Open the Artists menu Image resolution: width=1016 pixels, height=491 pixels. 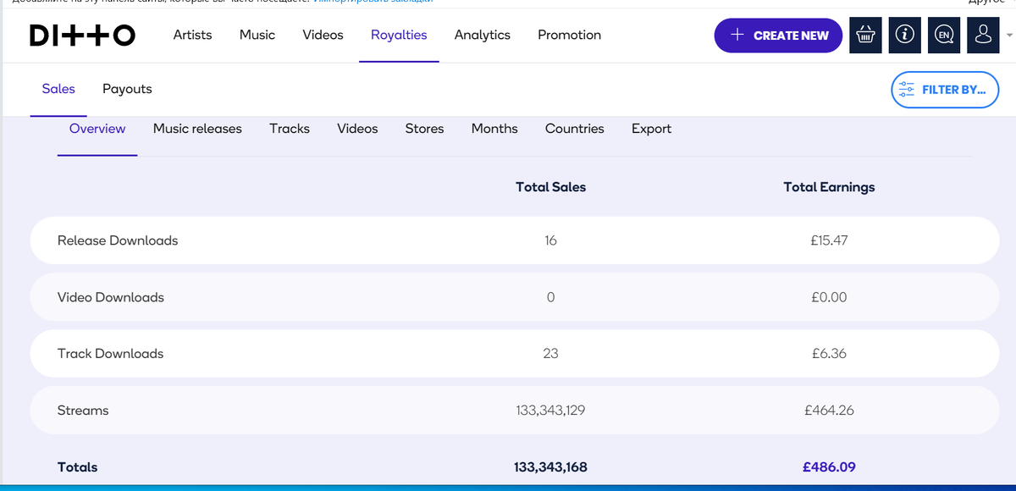tap(192, 36)
